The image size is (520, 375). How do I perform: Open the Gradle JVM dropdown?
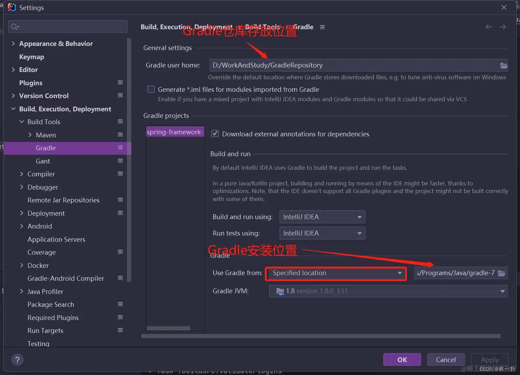coord(388,291)
